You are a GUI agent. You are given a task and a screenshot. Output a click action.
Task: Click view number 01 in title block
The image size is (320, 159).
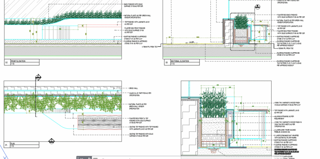click(6, 145)
